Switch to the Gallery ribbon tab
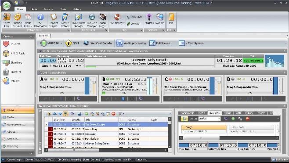The image size is (289, 163). [77, 9]
